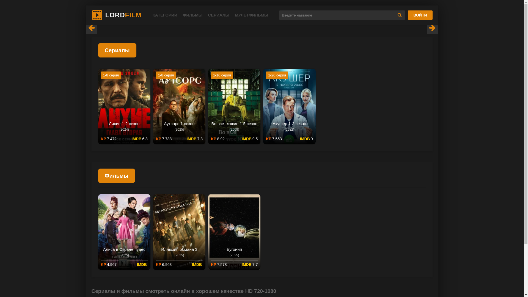Click the Бугония title text
The image size is (528, 297).
234,249
